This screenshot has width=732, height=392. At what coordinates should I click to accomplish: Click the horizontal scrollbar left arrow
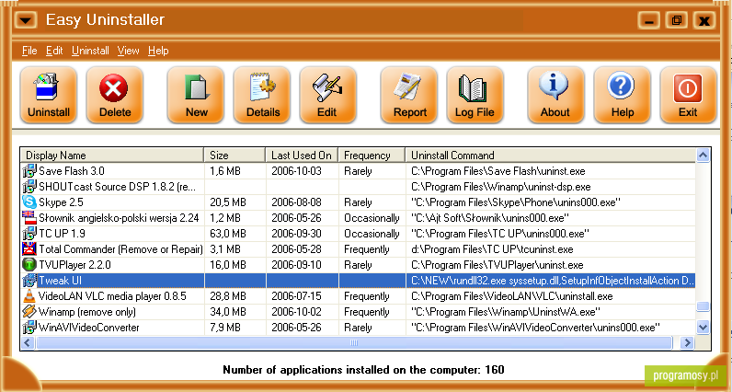[28, 343]
